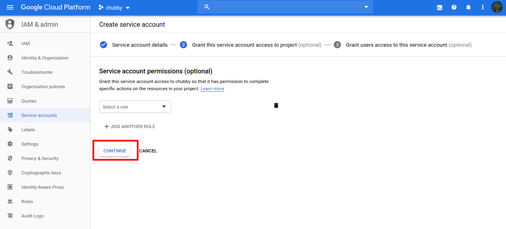Open Labels in sidebar
The width and height of the screenshot is (506, 229).
(x=45, y=130)
